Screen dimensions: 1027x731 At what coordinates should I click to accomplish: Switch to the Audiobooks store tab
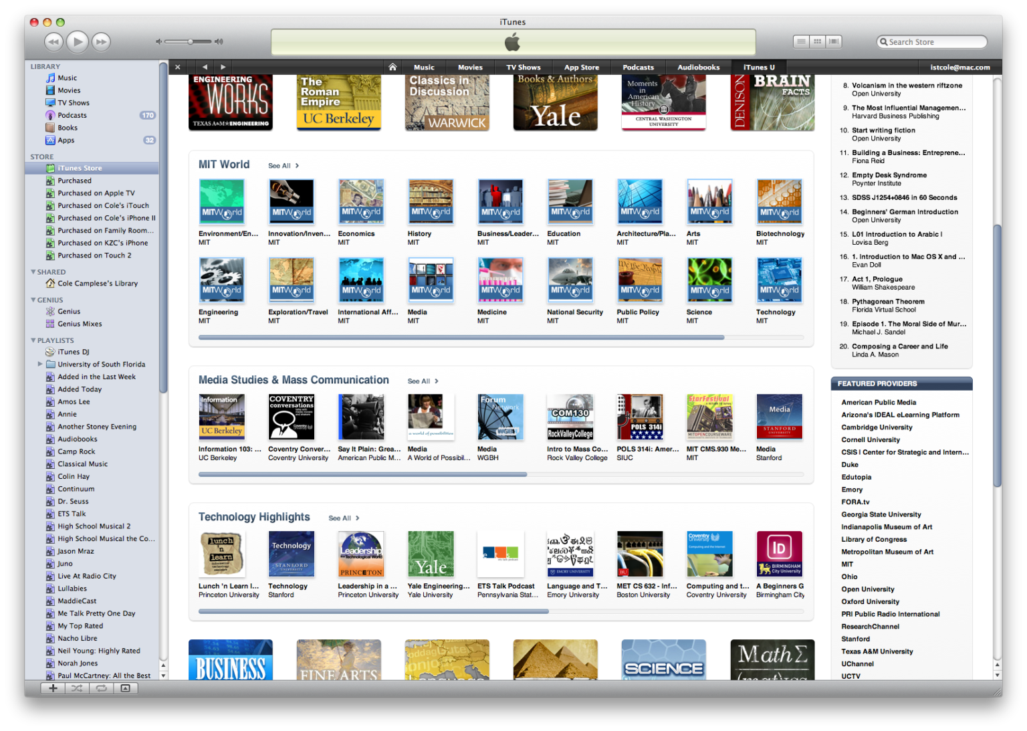pos(698,67)
